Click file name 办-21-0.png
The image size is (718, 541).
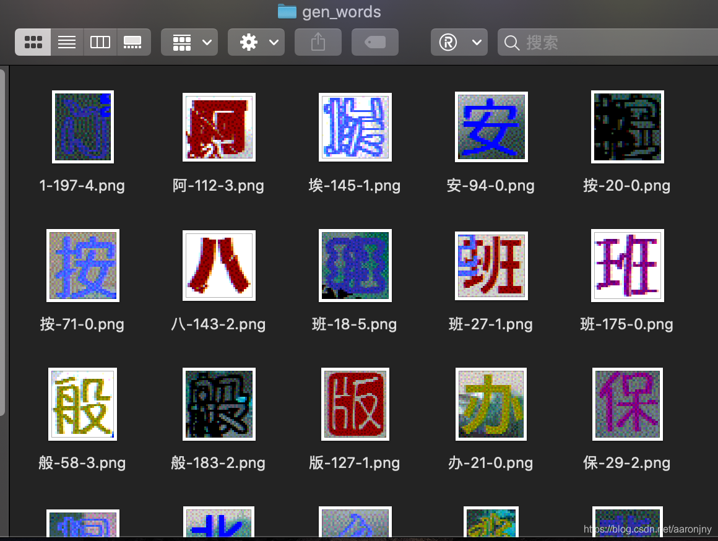tap(490, 462)
